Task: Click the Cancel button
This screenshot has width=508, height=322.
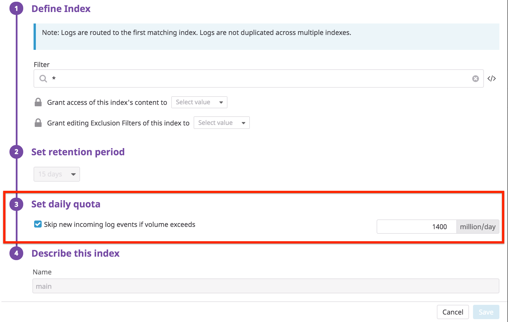Action: pyautogui.click(x=453, y=312)
